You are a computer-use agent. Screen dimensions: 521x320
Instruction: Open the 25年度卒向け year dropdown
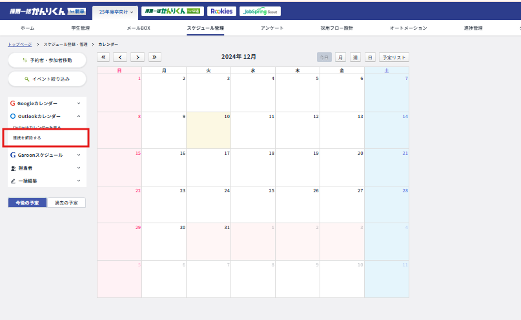[116, 12]
